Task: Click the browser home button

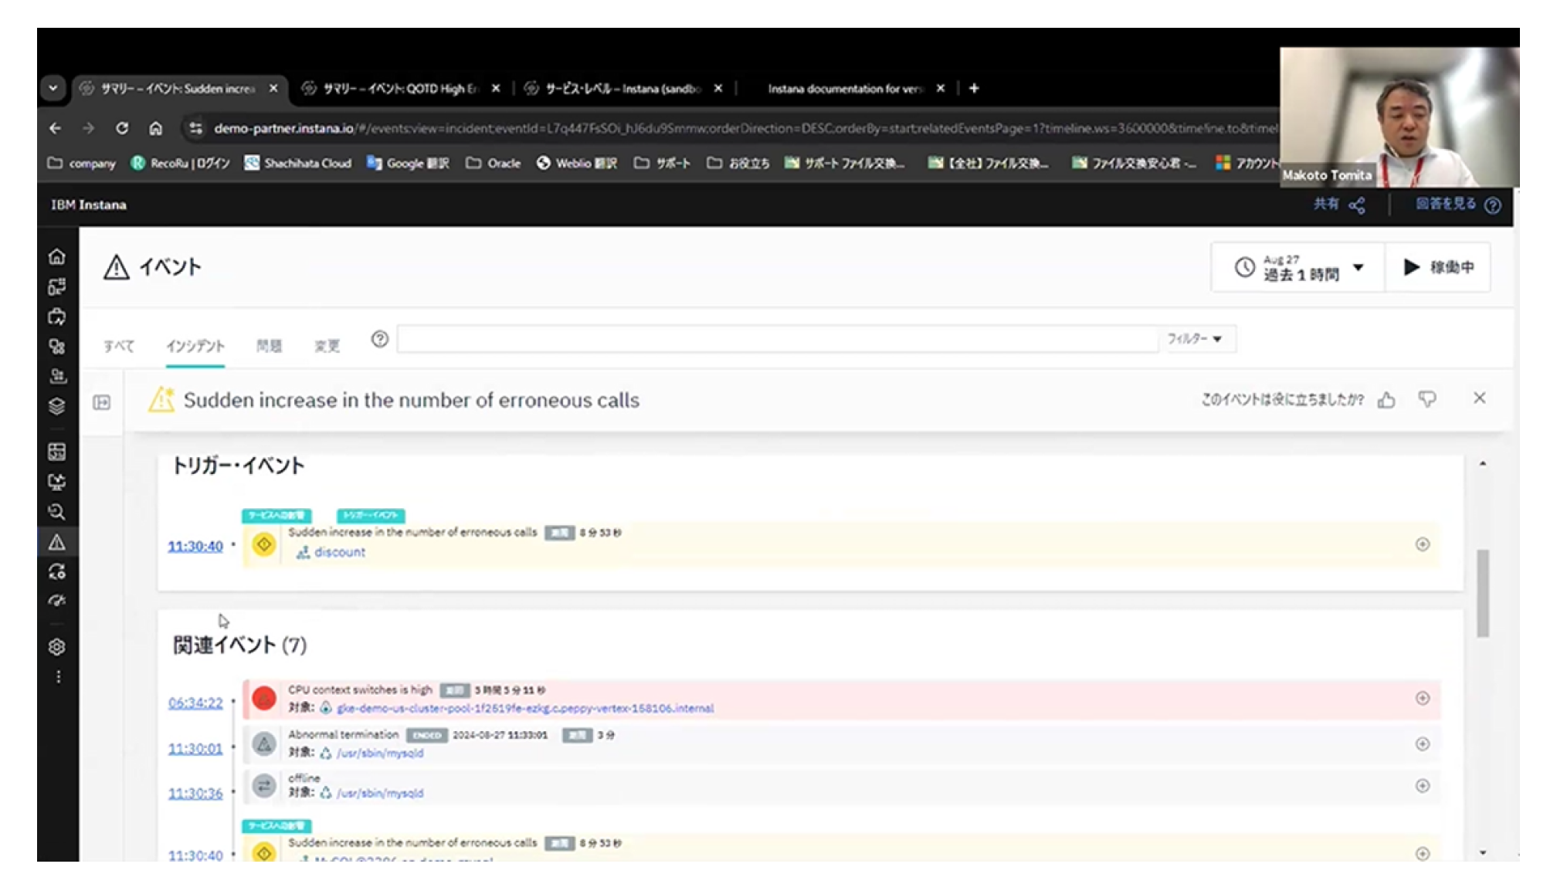Action: [156, 128]
